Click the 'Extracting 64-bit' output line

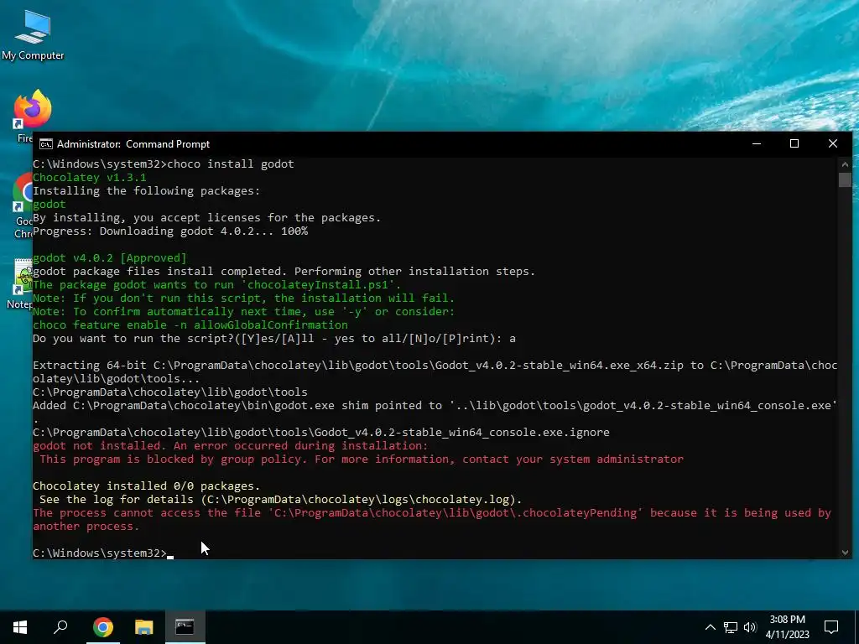(435, 371)
